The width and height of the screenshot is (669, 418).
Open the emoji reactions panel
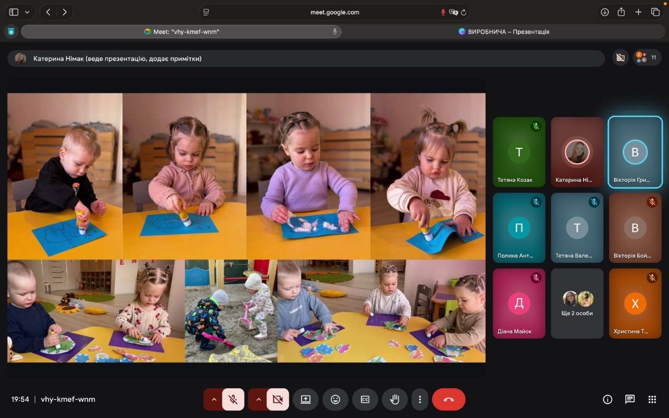(x=336, y=399)
